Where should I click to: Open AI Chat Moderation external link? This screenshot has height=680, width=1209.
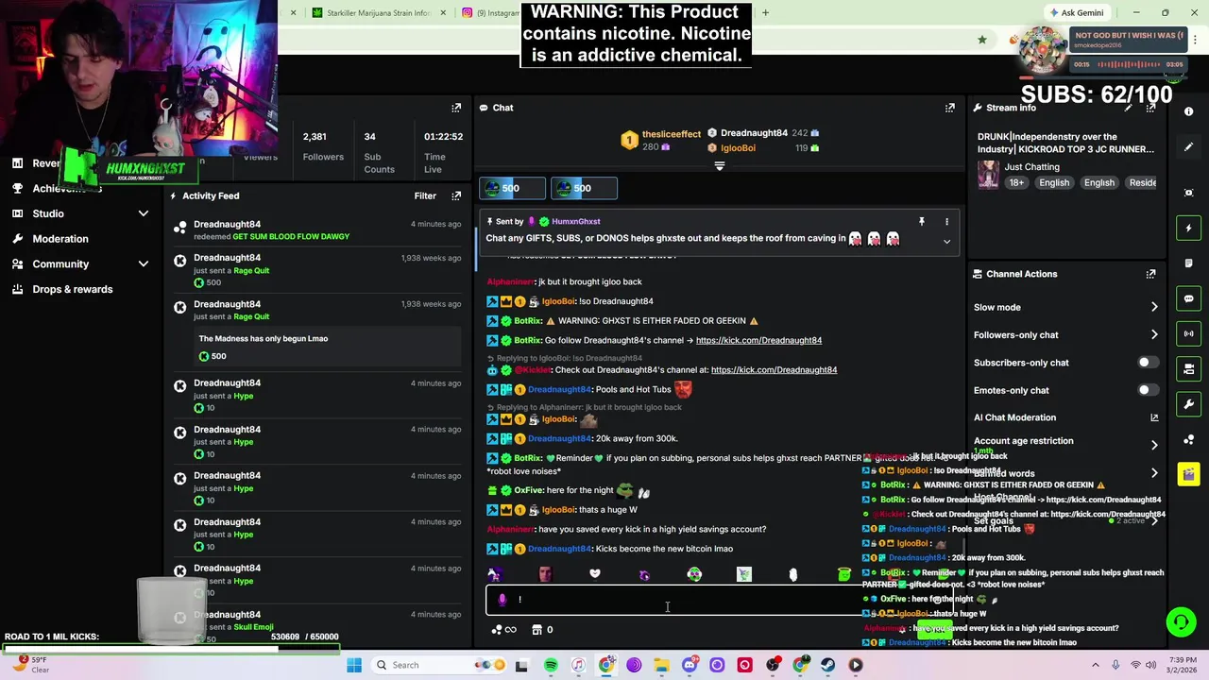(1153, 417)
